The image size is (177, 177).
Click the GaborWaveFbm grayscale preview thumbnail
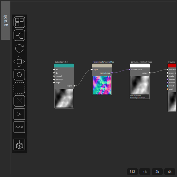tap(64, 98)
